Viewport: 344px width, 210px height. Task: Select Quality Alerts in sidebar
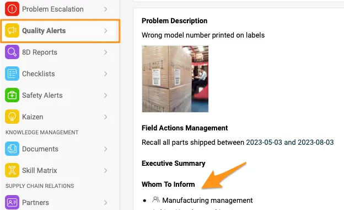(60, 30)
